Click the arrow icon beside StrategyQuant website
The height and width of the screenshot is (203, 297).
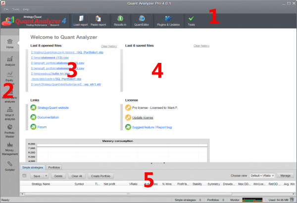33,107
